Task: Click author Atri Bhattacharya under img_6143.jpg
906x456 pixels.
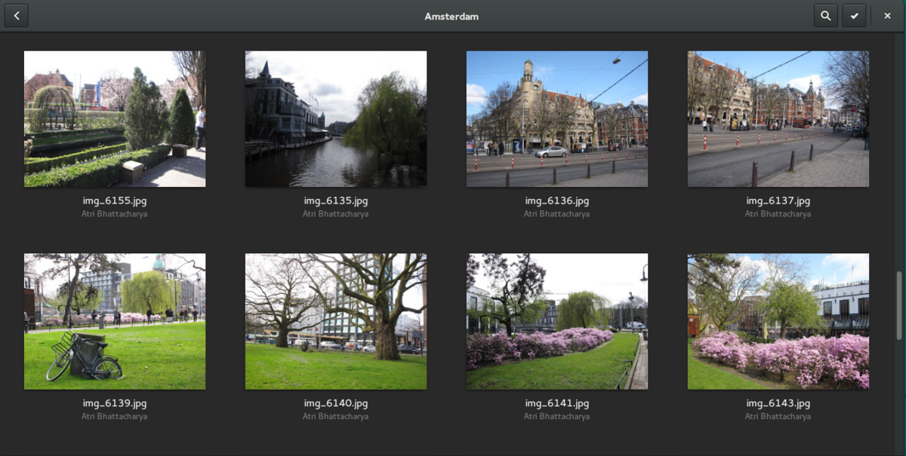Action: click(x=778, y=416)
